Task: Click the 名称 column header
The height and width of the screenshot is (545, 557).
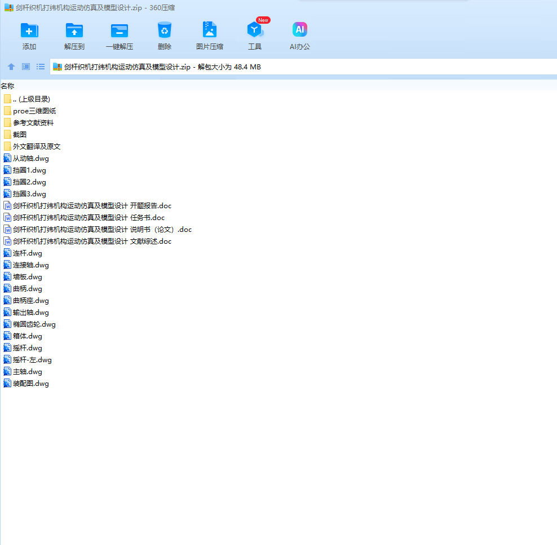Action: tap(7, 86)
